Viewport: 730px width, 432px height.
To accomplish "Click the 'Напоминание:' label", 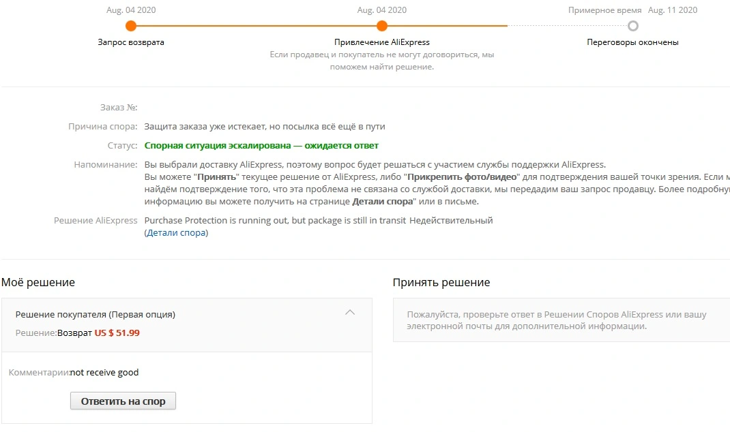I will click(106, 165).
